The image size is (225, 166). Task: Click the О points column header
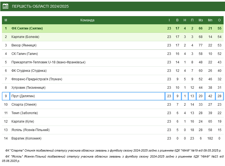[x=219, y=20]
